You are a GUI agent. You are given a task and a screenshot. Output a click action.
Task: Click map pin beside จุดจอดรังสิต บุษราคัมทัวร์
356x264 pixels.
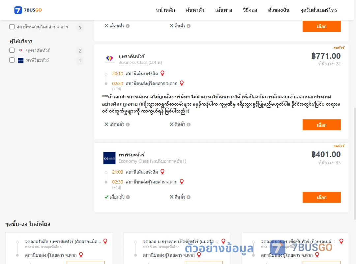click(x=105, y=241)
